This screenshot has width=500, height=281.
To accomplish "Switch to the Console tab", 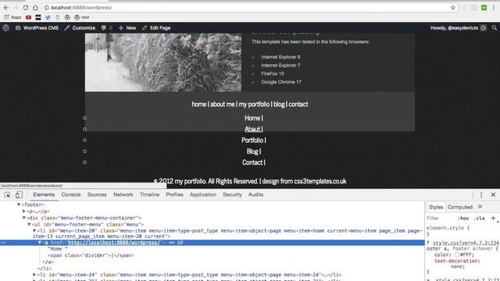I will [x=71, y=194].
